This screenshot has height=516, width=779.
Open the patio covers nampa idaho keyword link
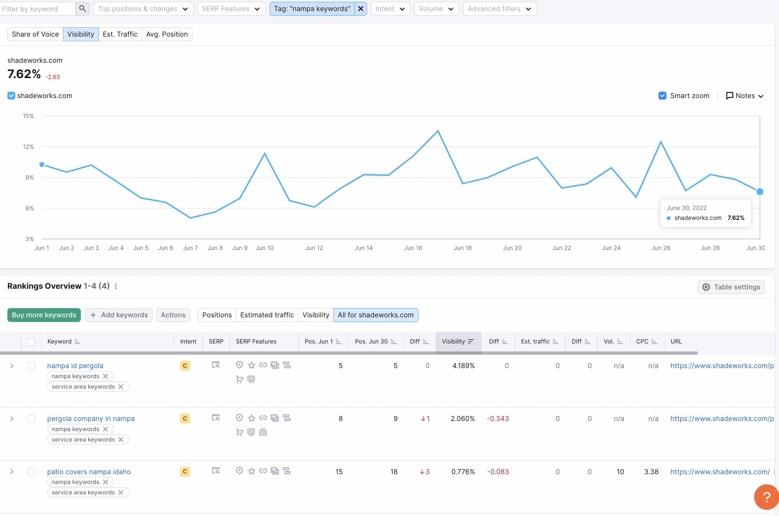click(89, 472)
